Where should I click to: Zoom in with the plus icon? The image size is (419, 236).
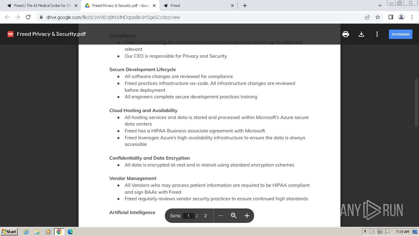(247, 216)
